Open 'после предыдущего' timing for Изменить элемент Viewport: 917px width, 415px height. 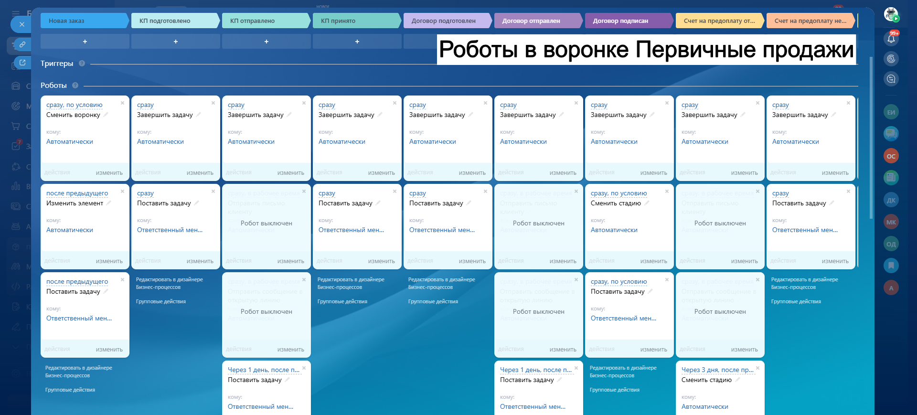coord(77,193)
